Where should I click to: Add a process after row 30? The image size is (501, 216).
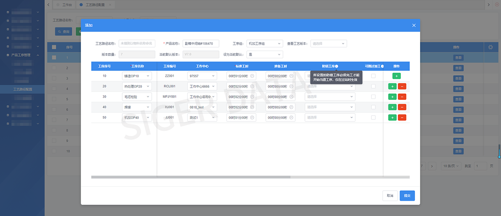392,97
